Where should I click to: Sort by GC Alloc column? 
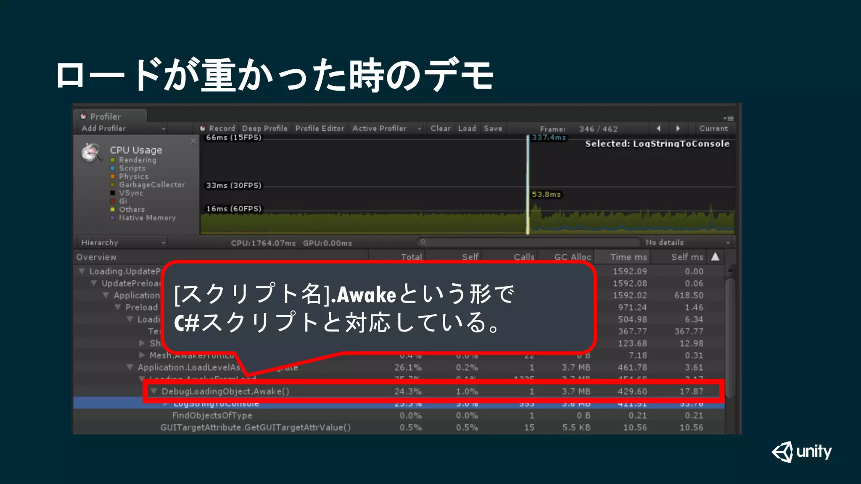pyautogui.click(x=573, y=257)
